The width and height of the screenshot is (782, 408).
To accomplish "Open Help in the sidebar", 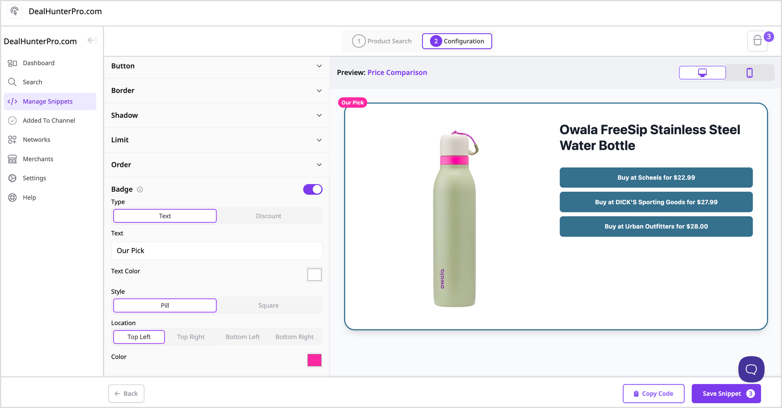I will point(50,198).
